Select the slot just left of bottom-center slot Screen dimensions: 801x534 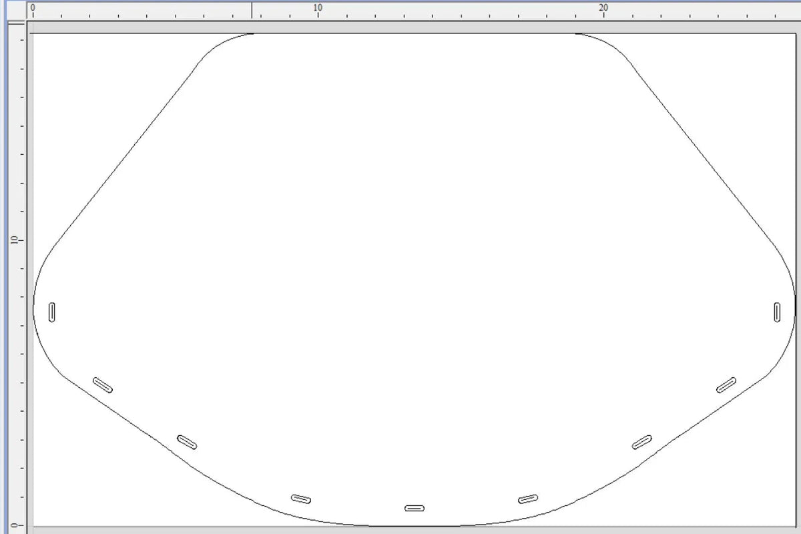pyautogui.click(x=301, y=499)
